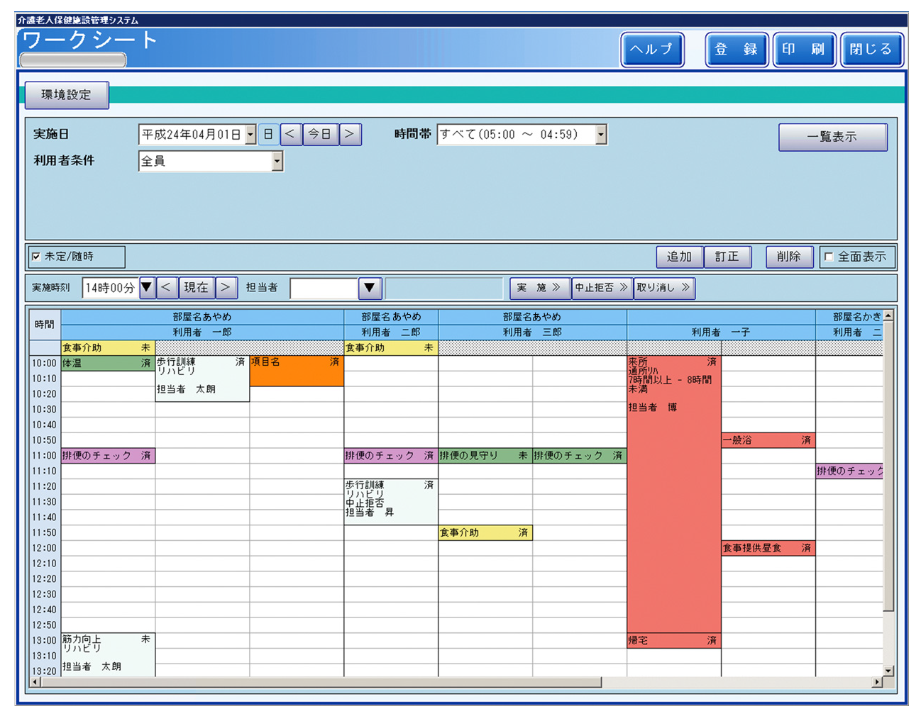Open the 実施時刻 14時00分 dropdown arrow
The height and width of the screenshot is (716, 921).
(147, 288)
